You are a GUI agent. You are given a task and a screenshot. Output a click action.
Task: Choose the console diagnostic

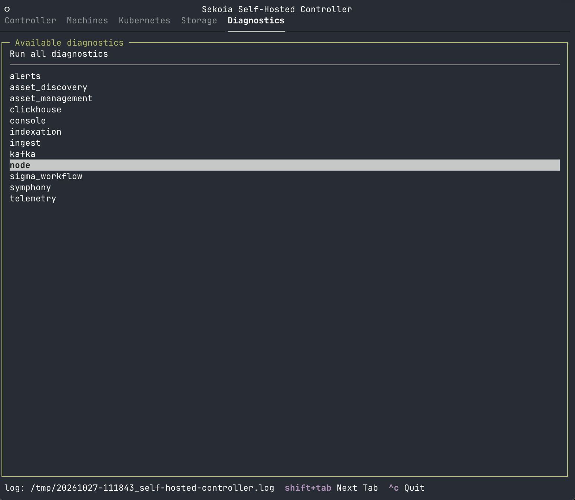[x=285, y=121]
